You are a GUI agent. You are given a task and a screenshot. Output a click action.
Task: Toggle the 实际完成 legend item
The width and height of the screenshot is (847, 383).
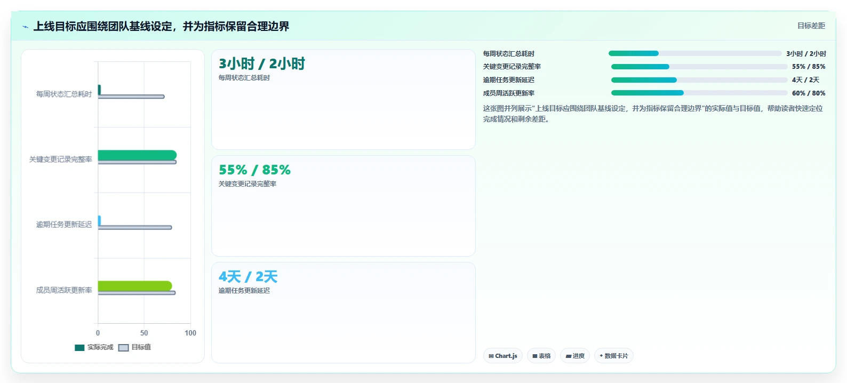click(94, 347)
